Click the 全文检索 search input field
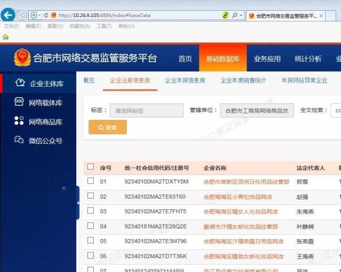341x272 pixels. [x=336, y=111]
